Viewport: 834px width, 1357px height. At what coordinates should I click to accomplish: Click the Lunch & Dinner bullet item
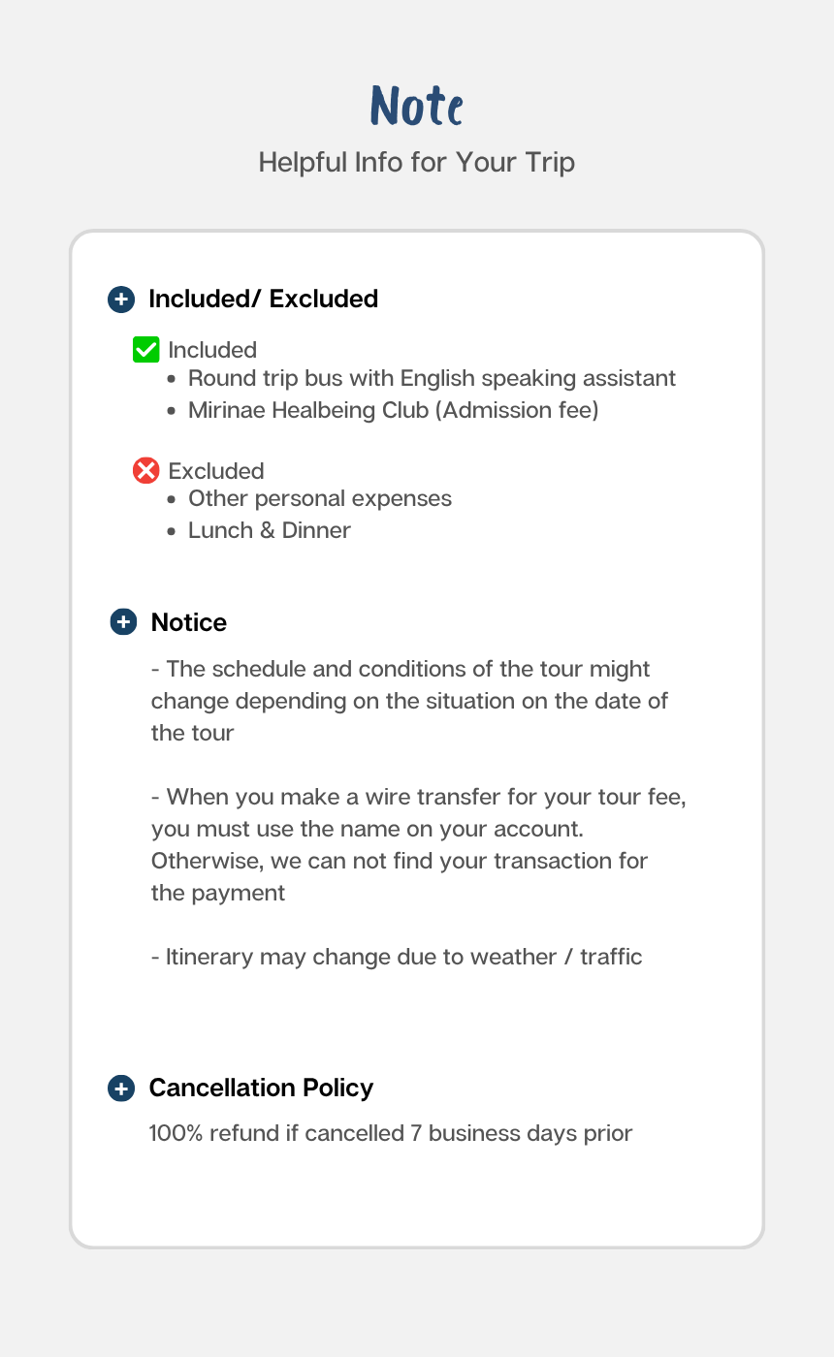click(x=270, y=530)
